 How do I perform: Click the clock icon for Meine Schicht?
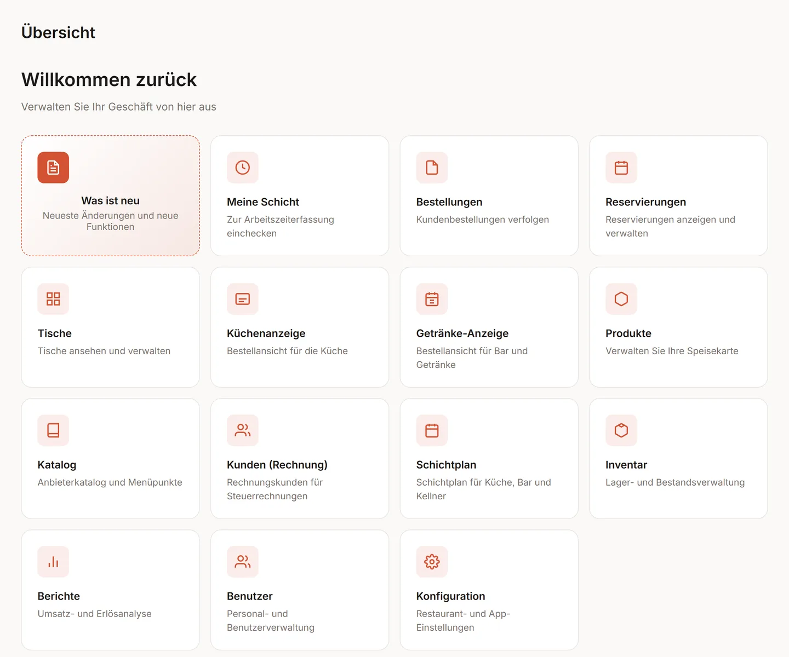pyautogui.click(x=243, y=168)
